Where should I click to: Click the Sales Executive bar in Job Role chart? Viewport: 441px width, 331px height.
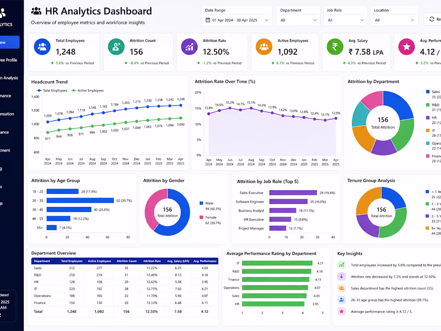click(x=293, y=193)
